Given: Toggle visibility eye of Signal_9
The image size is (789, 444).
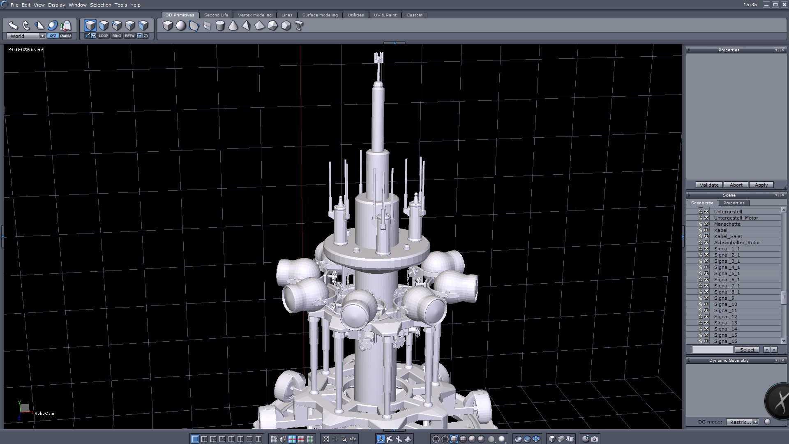Looking at the screenshot, I should click(706, 298).
